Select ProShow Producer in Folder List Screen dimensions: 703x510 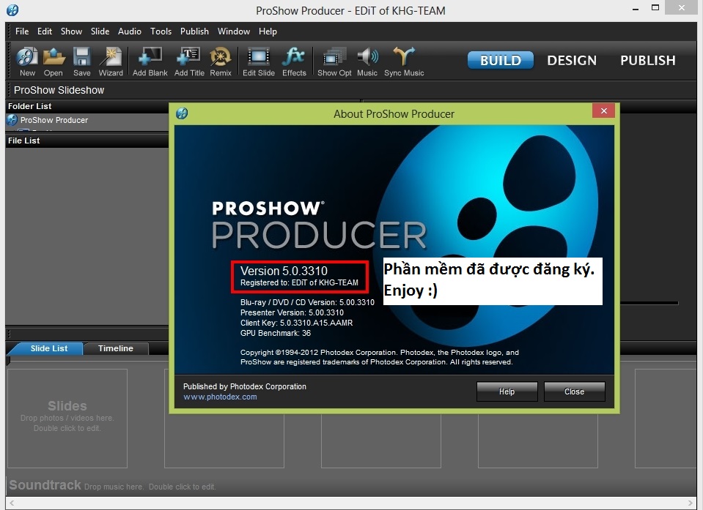(54, 120)
